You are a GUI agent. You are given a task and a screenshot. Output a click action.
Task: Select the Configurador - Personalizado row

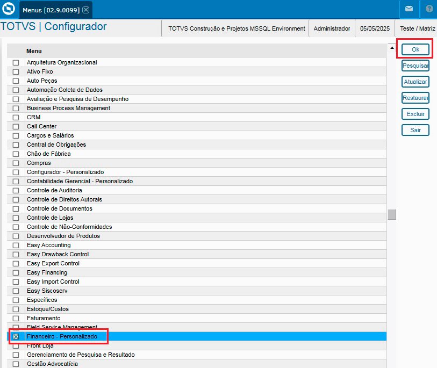tap(197, 172)
